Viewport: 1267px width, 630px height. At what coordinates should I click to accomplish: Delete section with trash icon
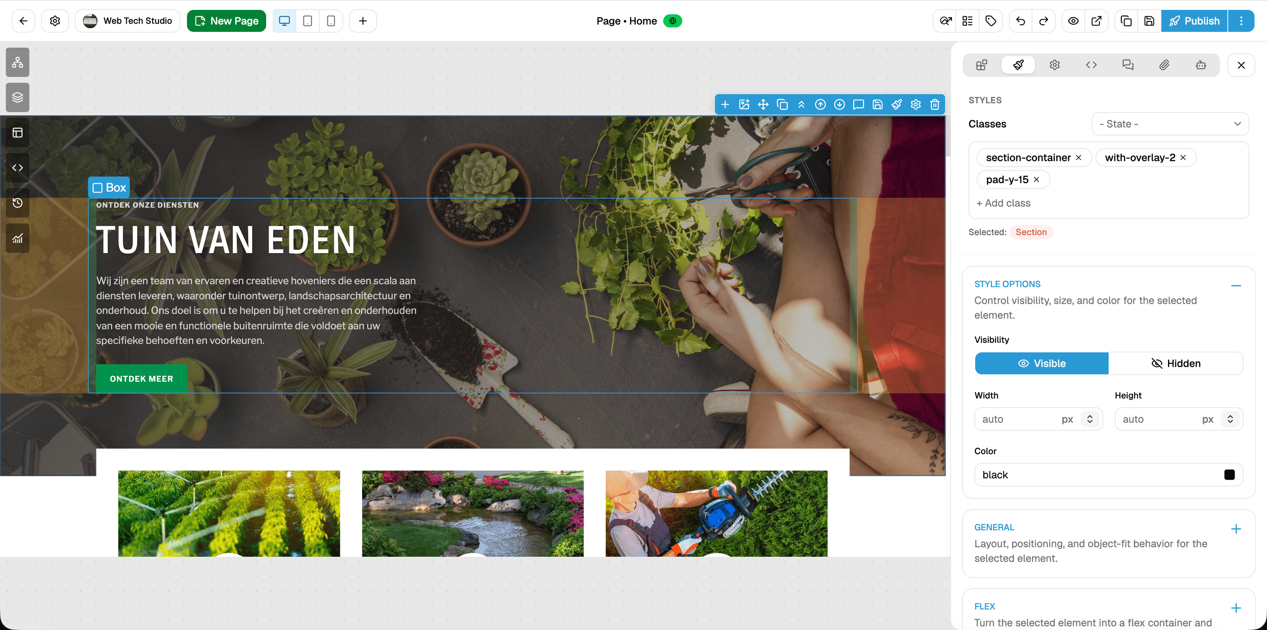pos(934,104)
